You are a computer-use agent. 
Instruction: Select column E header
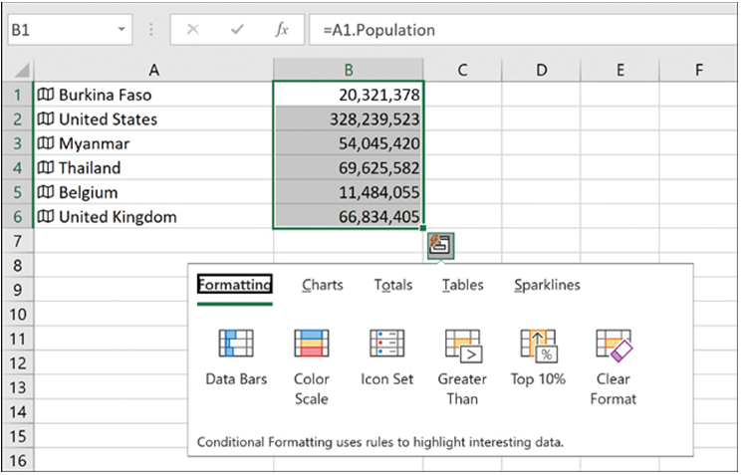click(x=619, y=70)
